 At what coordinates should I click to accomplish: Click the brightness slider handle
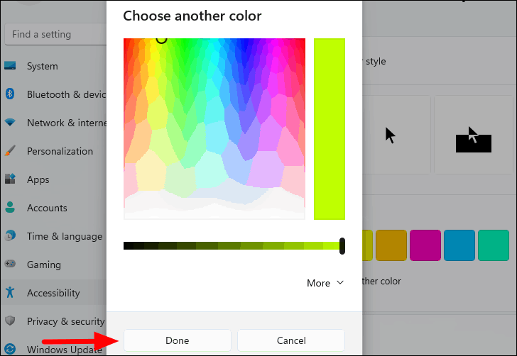pos(342,246)
